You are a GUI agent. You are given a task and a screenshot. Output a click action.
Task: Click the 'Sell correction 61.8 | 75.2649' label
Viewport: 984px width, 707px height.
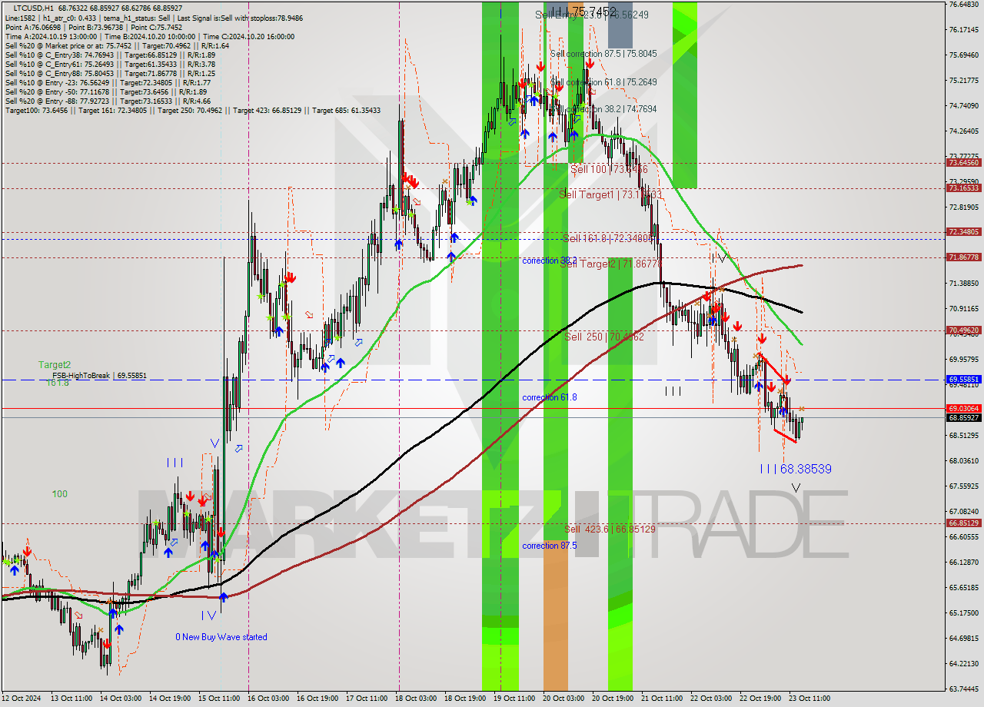603,82
